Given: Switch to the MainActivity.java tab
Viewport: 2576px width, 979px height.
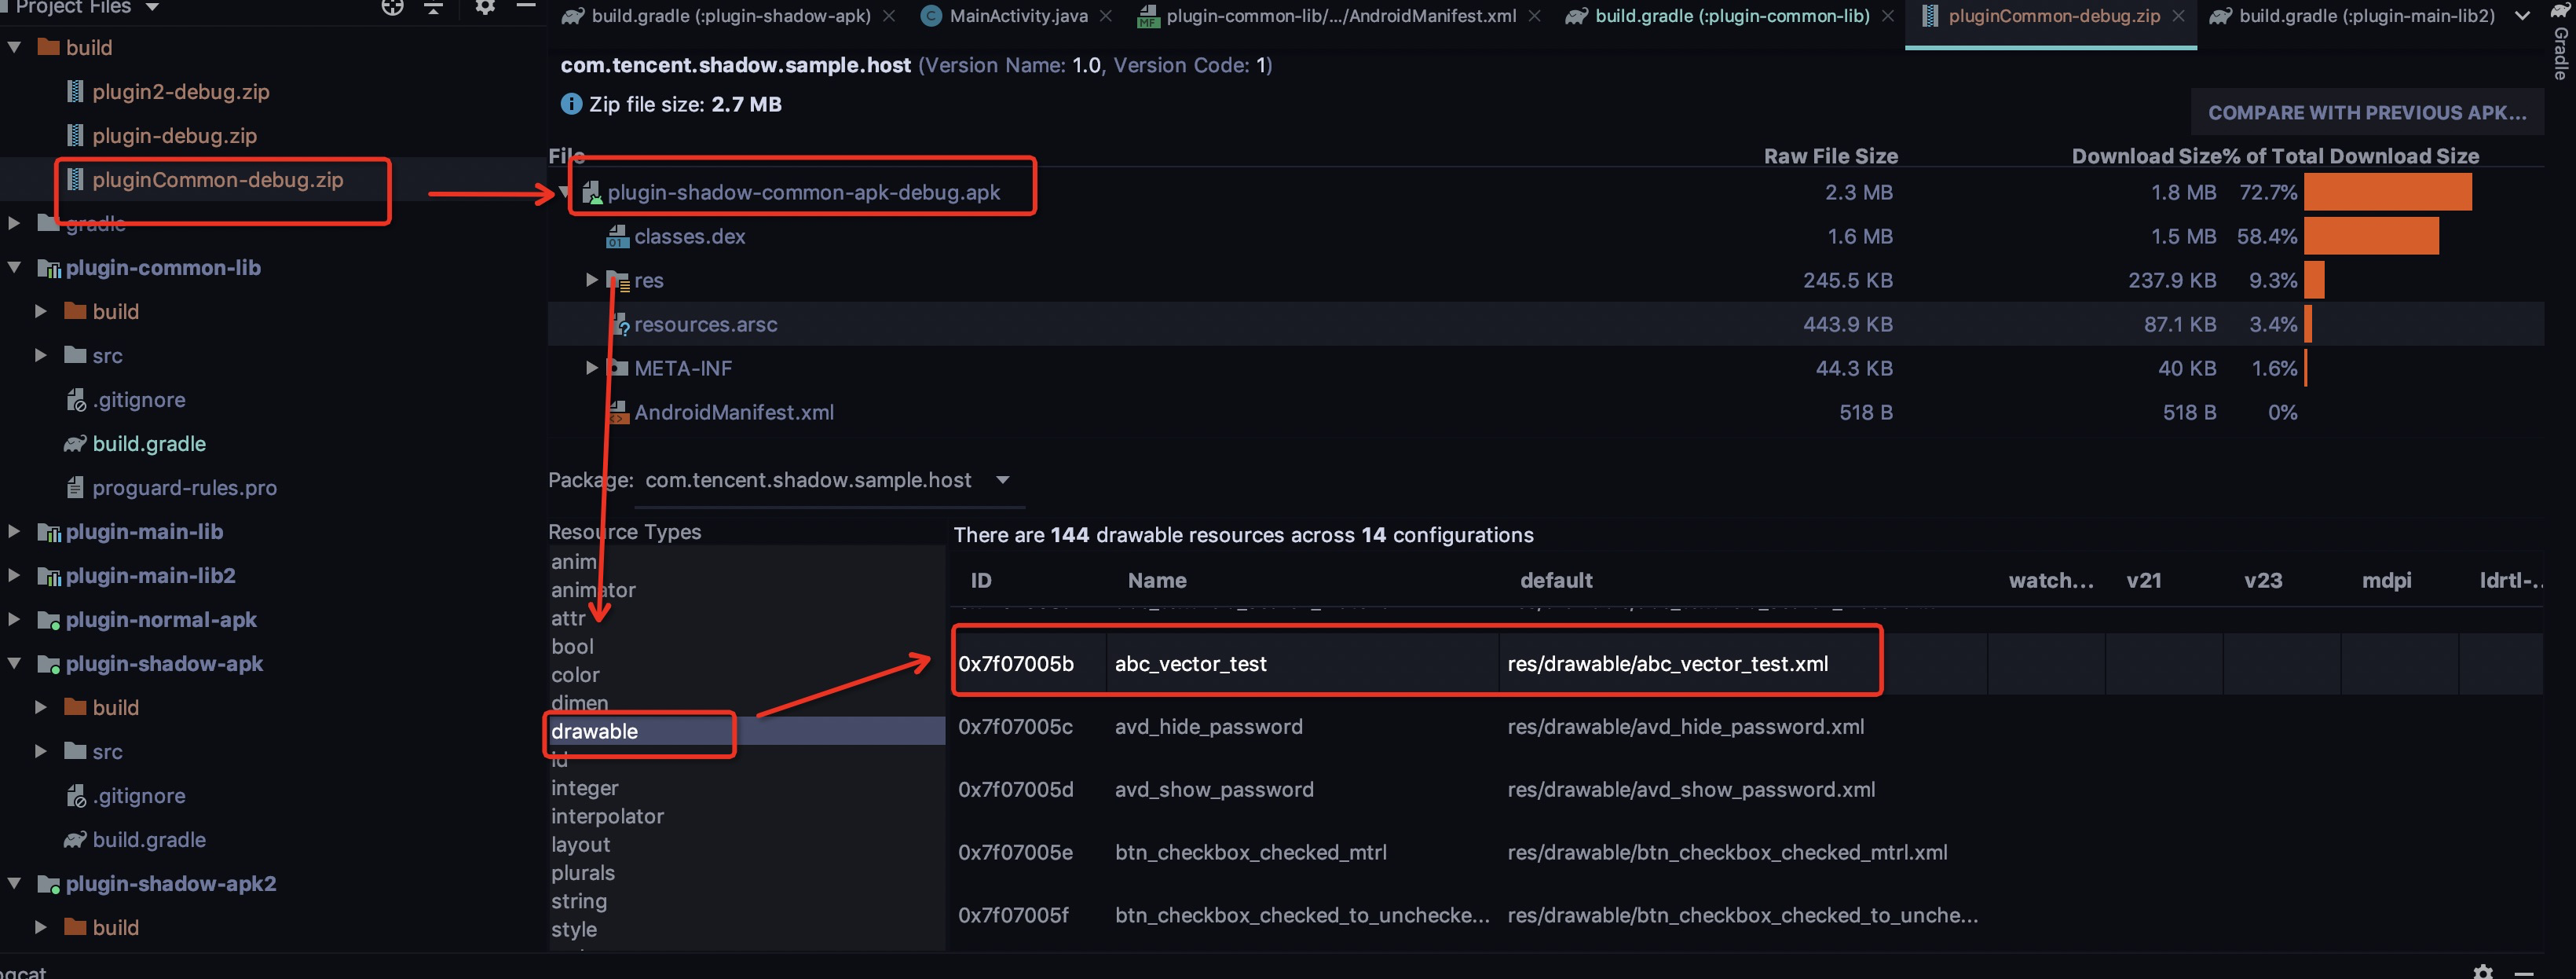Looking at the screenshot, I should click(1013, 16).
